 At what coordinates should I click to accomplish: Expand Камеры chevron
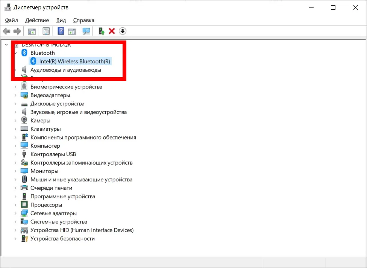click(x=15, y=121)
